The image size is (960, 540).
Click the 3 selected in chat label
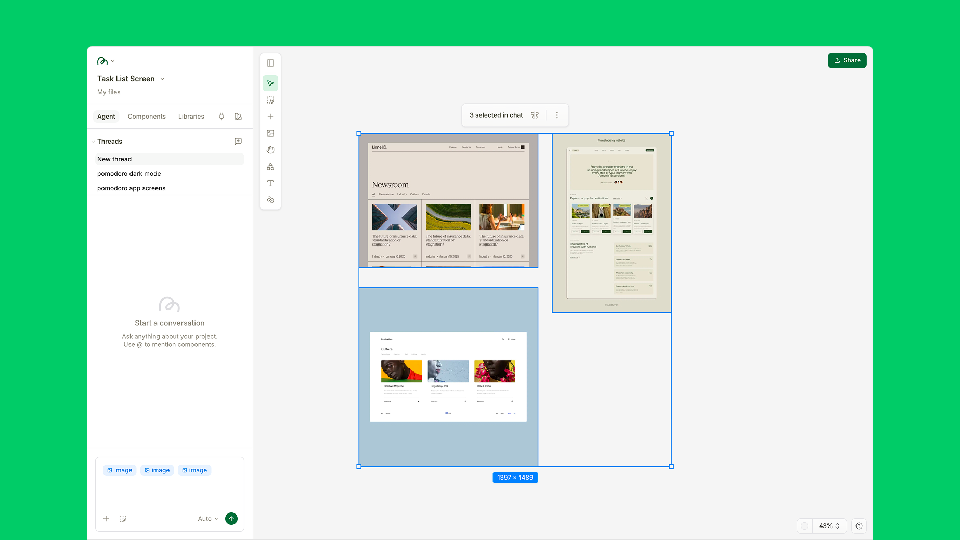point(496,115)
